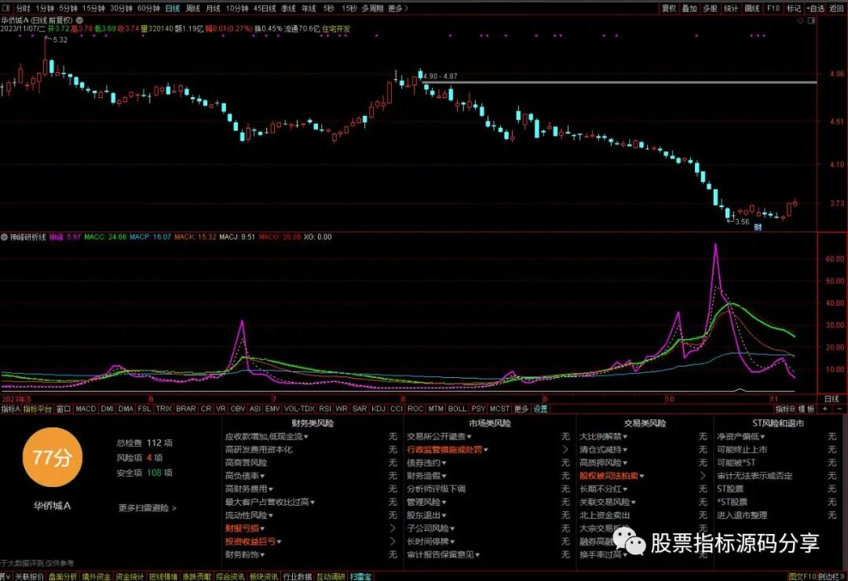848x581 pixels.
Task: Select the 周线 weekly period
Action: [193, 8]
